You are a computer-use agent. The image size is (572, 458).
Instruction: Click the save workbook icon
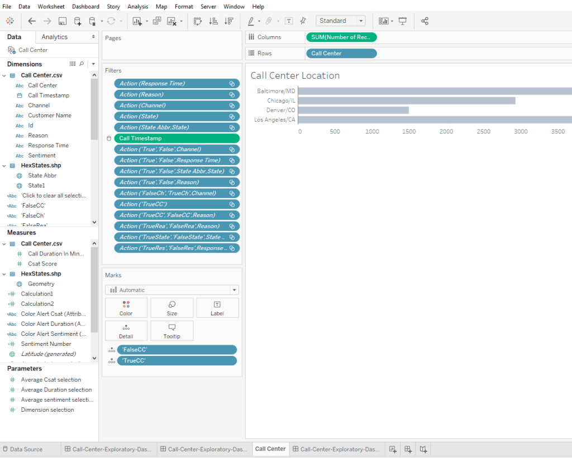pyautogui.click(x=63, y=21)
